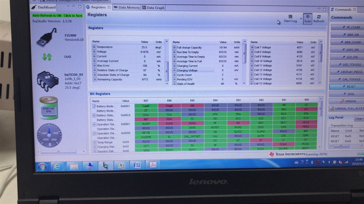Viewport: 364px width, 204px height.
Task: Click the current gauge dial
Action: coord(49,135)
